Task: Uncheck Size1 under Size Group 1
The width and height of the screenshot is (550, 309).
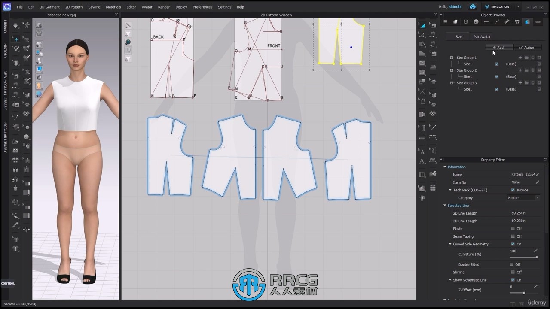Action: pos(497,64)
